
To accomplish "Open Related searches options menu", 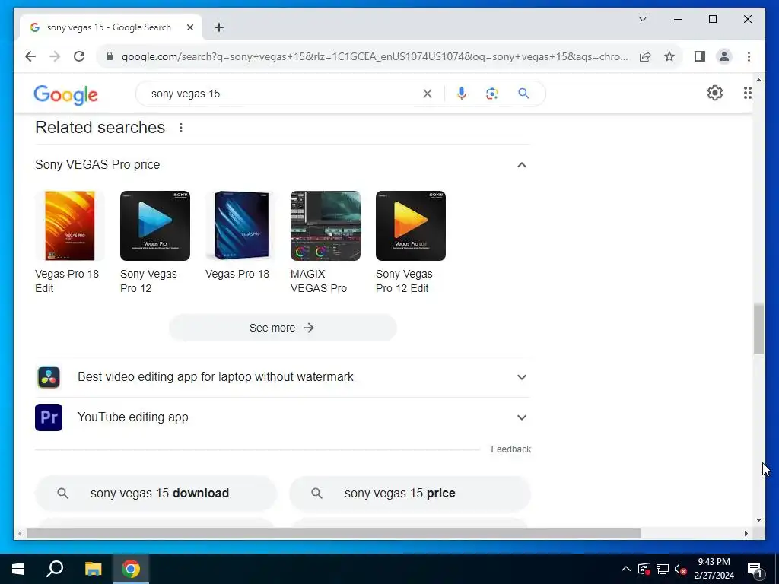I will tap(181, 128).
